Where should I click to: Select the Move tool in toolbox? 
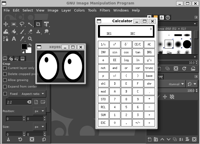click(6, 24)
